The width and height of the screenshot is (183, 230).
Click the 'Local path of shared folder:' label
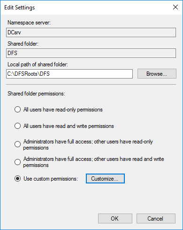click(x=38, y=64)
